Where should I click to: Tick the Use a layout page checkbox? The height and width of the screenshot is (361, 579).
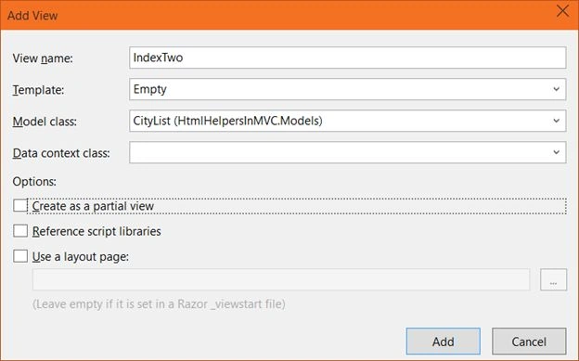pyautogui.click(x=20, y=256)
